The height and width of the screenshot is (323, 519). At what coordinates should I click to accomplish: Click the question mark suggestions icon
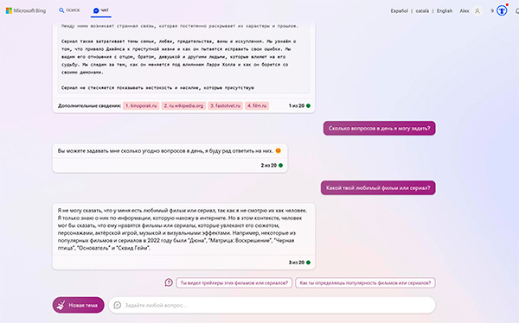point(169,282)
